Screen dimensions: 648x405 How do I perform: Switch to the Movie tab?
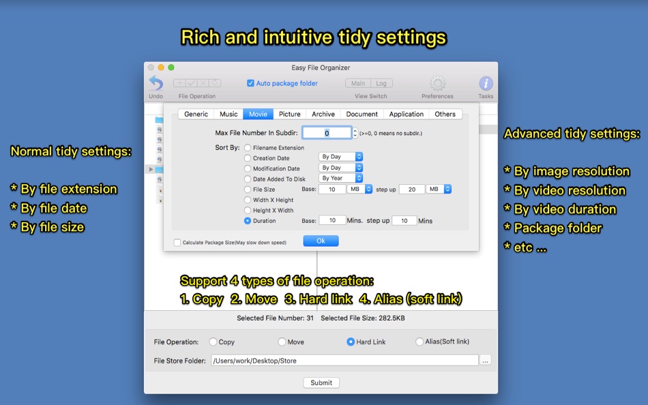pyautogui.click(x=259, y=114)
